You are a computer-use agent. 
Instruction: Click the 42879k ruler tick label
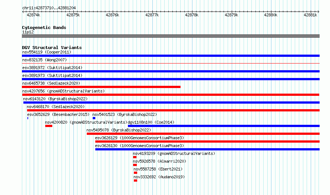(231, 15)
